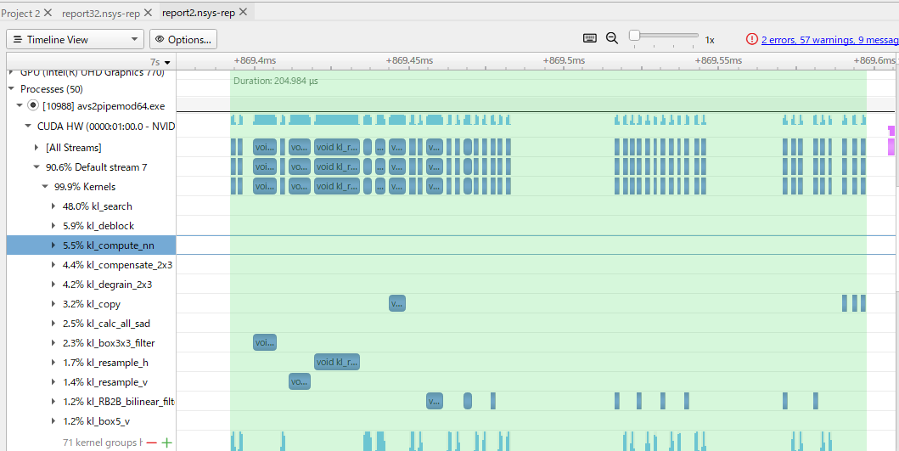Expand the kl_compensate_2x3 row
Screen dimensions: 899x451
53,264
